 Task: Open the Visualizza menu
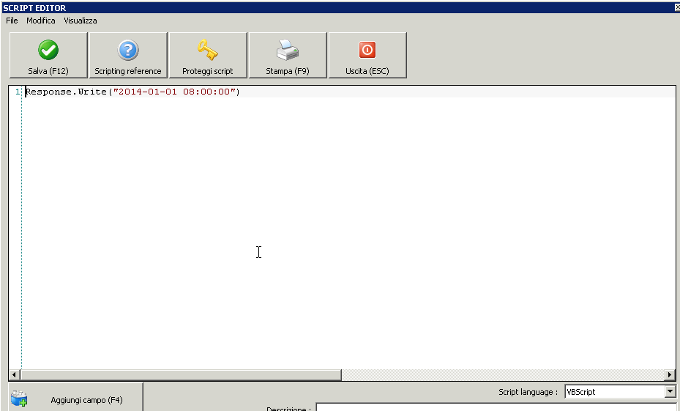coord(81,21)
